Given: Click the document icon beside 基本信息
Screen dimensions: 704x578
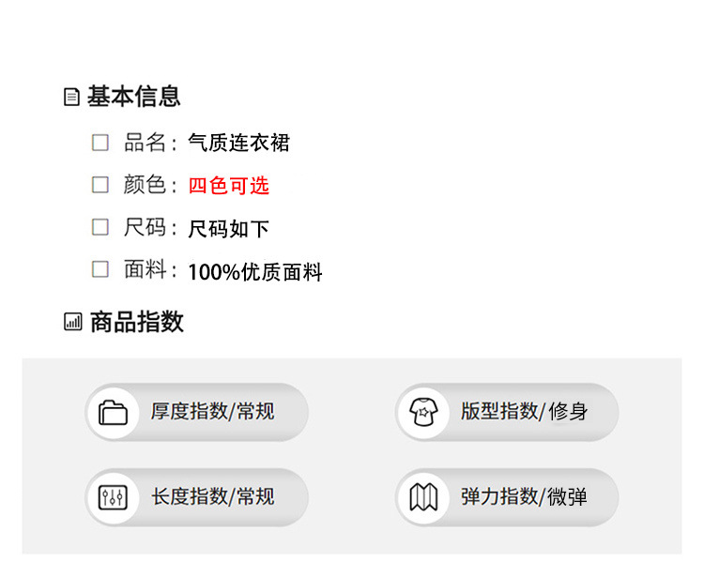Looking at the screenshot, I should point(71,97).
